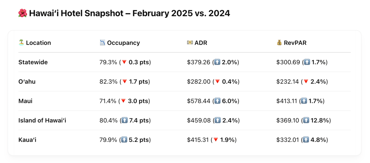Click the red down triangle in Oʻahu RevPAR
This screenshot has width=370, height=163.
point(306,82)
